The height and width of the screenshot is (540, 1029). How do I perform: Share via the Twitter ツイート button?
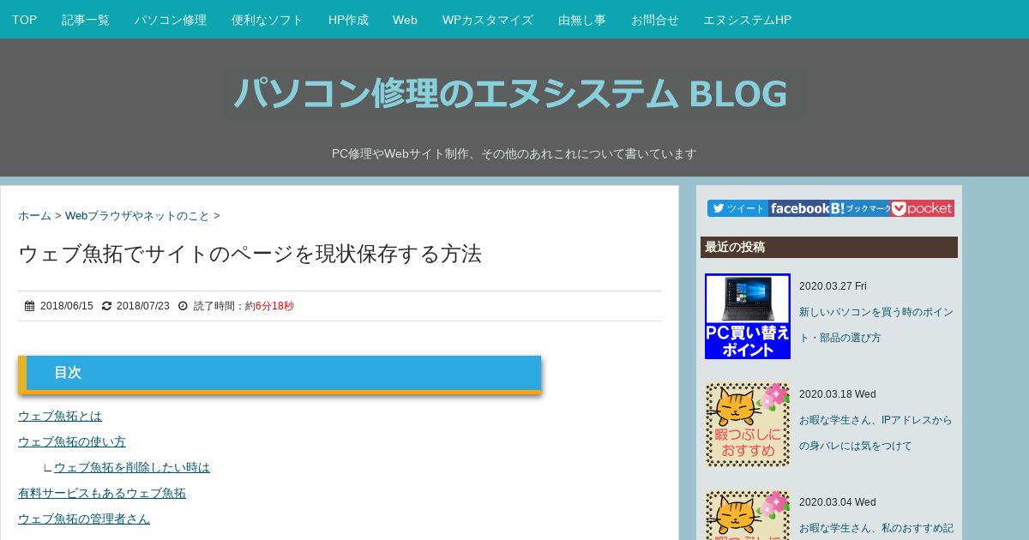(x=737, y=208)
